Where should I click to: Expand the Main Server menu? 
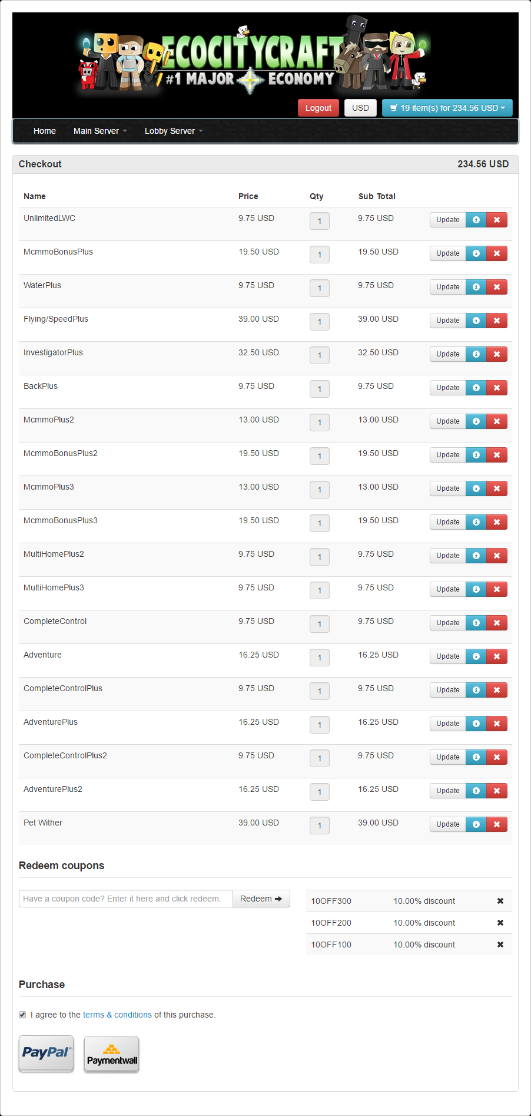point(100,131)
